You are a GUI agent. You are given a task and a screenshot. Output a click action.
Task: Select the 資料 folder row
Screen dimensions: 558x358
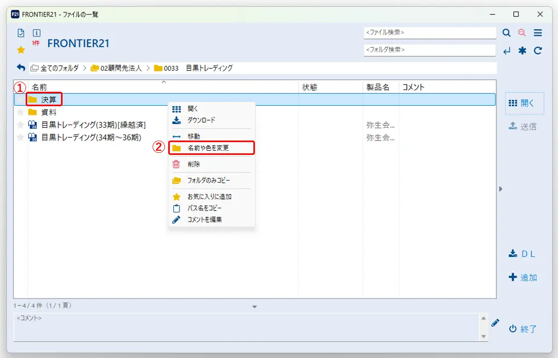(255, 112)
